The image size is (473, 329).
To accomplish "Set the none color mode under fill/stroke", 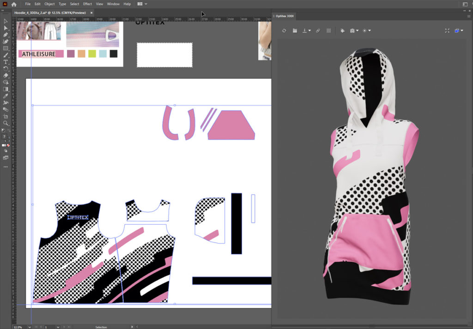I will pyautogui.click(x=8, y=145).
